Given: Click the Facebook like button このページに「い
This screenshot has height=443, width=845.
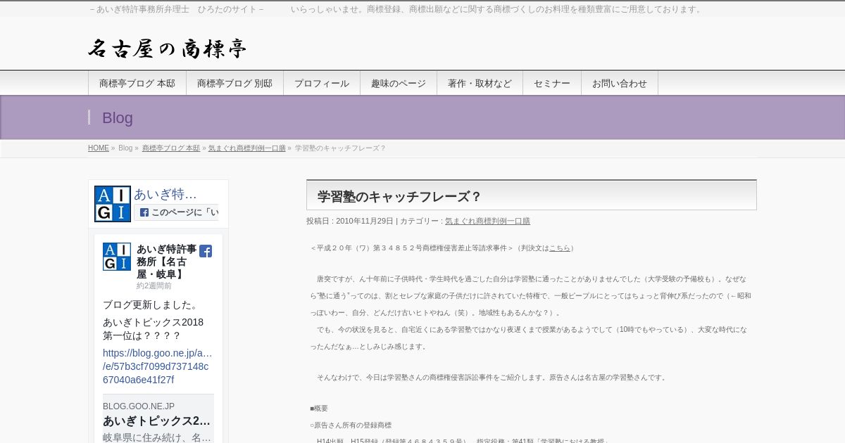Looking at the screenshot, I should coord(177,212).
